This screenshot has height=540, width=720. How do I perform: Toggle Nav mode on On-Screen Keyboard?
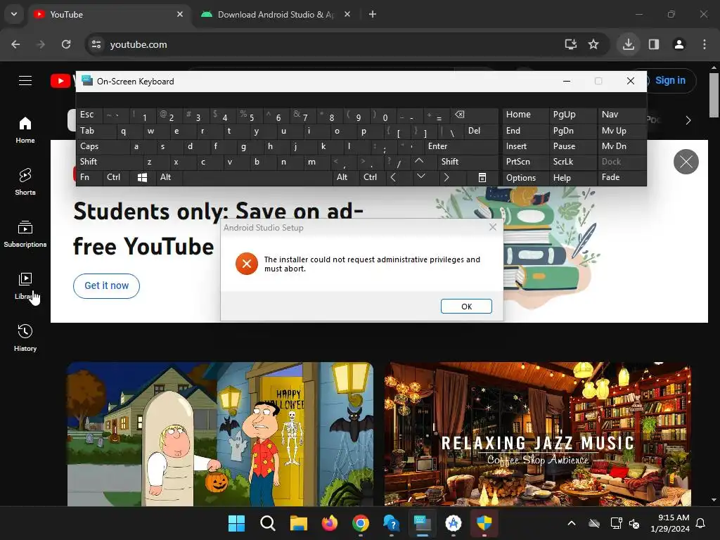(x=622, y=115)
